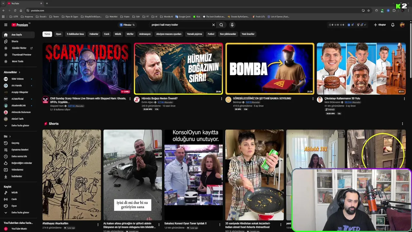Viewport: 412px width, 232px height.
Task: Click the Evrim Ağacı channel name
Action: point(148,102)
